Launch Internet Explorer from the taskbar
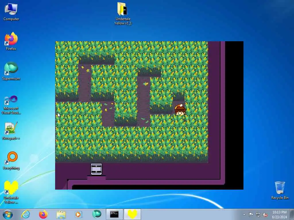 [26, 214]
